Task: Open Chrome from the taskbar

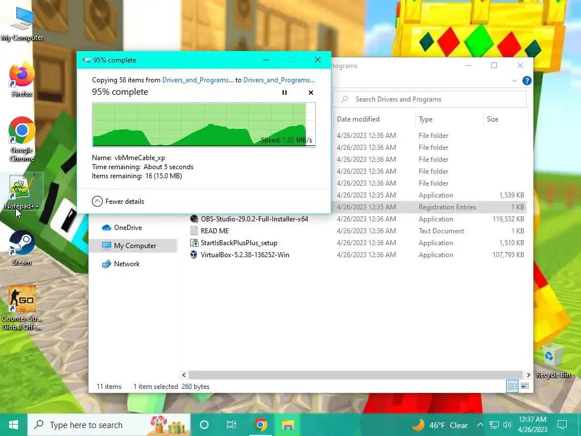Action: point(261,425)
